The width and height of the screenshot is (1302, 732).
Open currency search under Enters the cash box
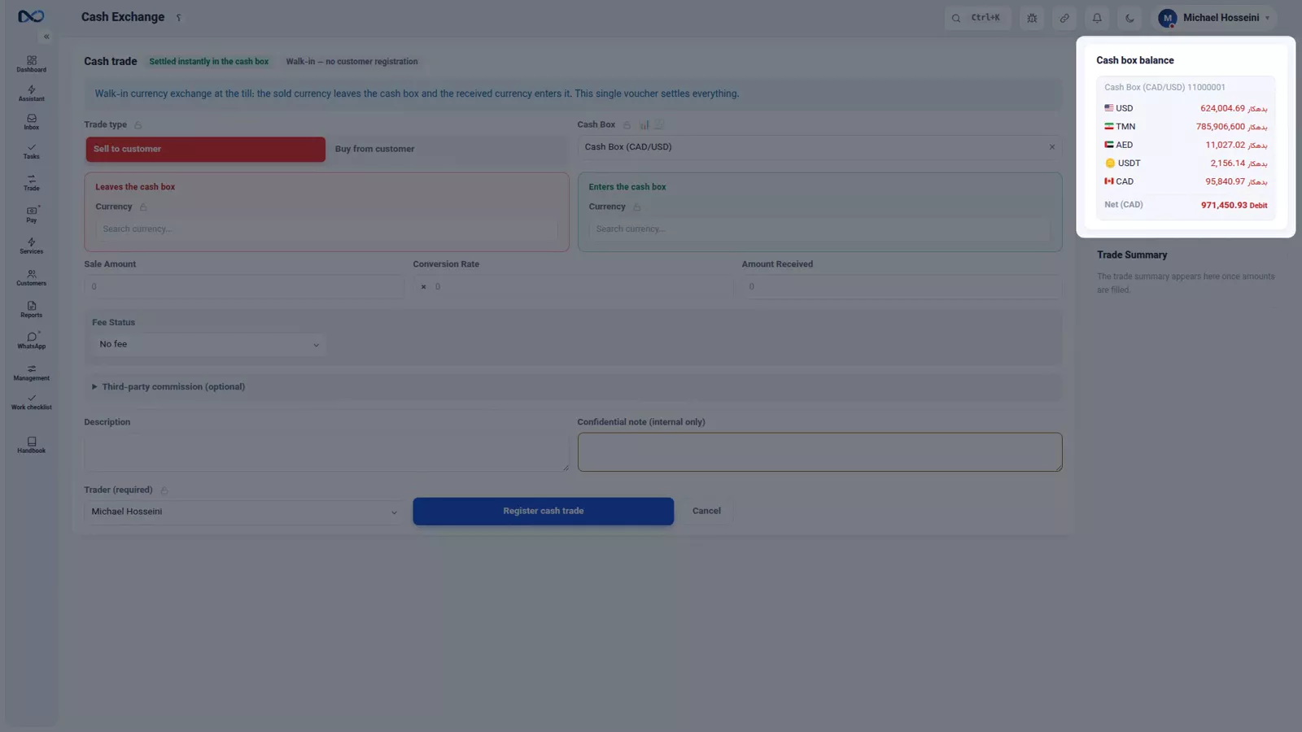pyautogui.click(x=819, y=229)
